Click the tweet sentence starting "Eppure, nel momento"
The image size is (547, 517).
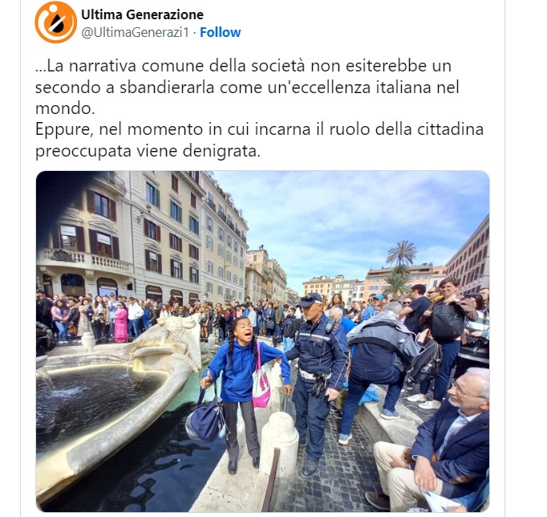tap(260, 140)
